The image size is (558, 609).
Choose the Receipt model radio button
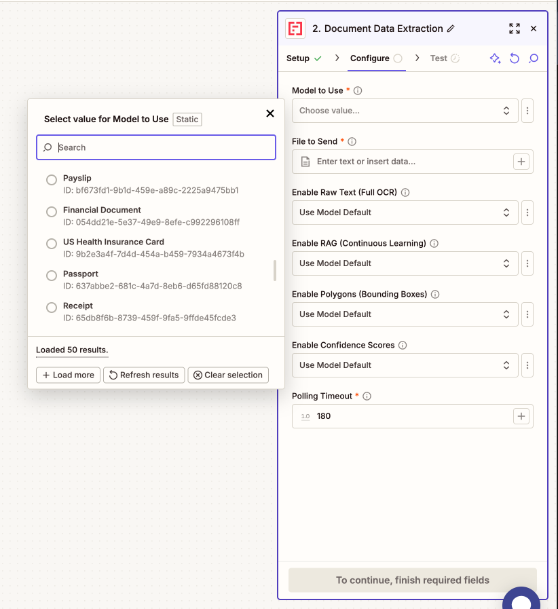click(x=51, y=308)
